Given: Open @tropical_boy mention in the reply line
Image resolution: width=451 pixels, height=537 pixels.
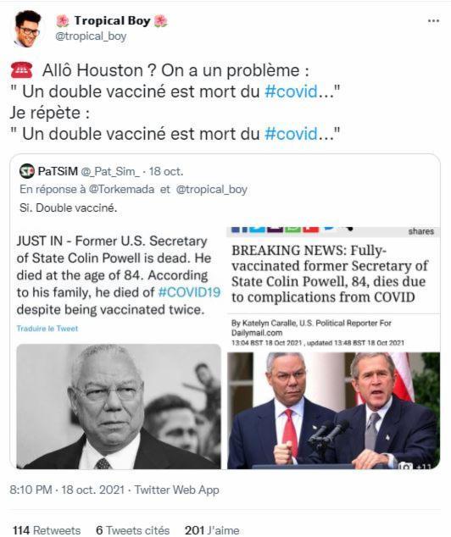Looking at the screenshot, I should click(211, 190).
